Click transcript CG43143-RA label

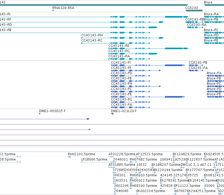click(119, 56)
